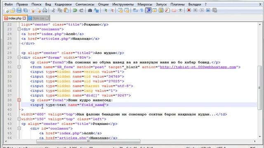Open Find with the binoculars icon
The width and height of the screenshot is (264, 148).
coord(90,11)
